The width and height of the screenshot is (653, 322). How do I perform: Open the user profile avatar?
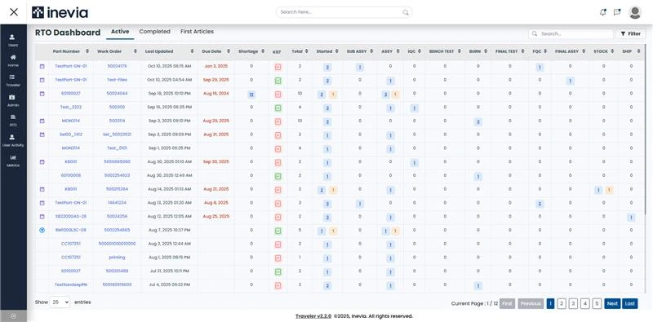click(635, 12)
